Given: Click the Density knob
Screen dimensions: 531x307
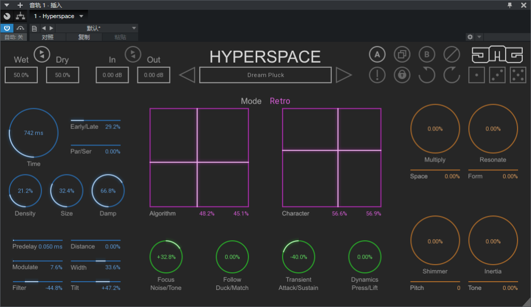Looking at the screenshot, I should pos(25,191).
